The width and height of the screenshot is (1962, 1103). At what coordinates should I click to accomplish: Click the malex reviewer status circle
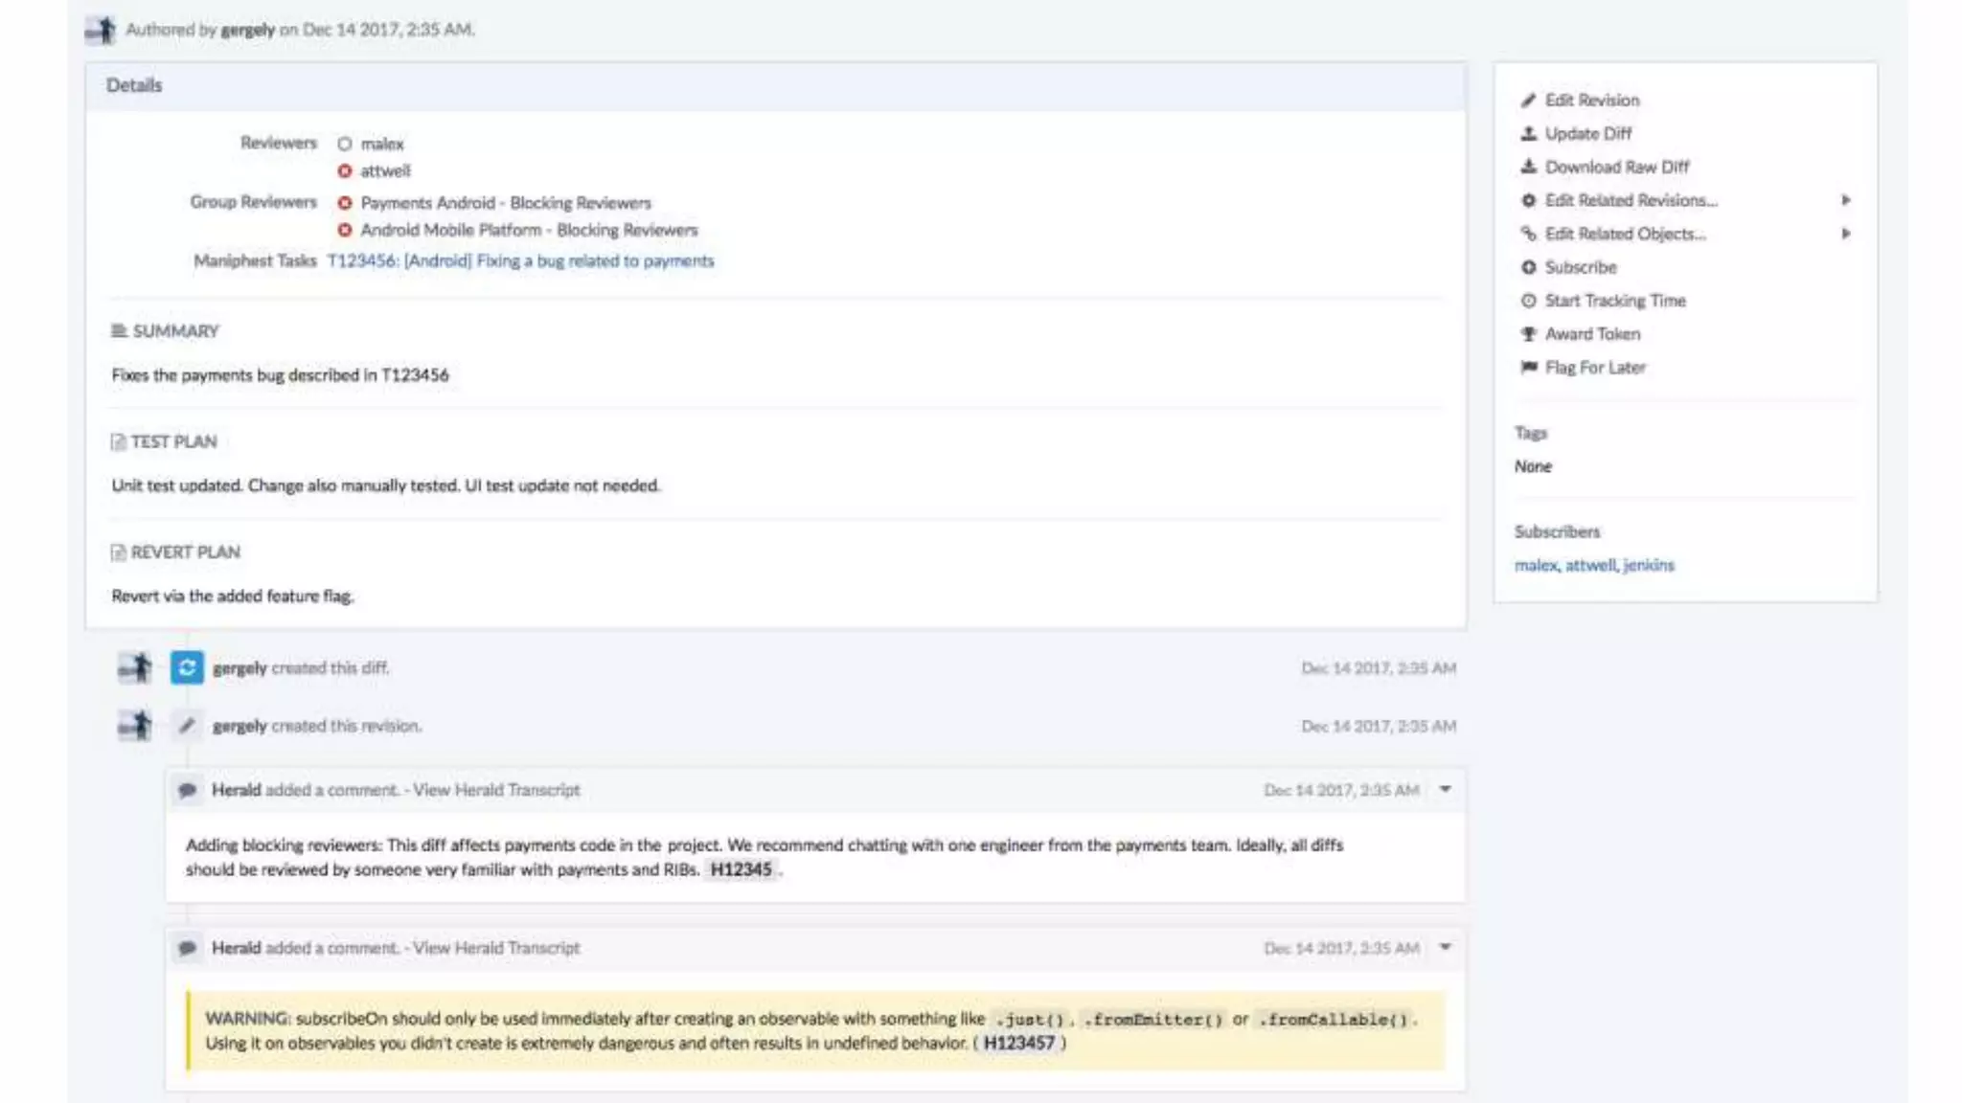point(344,144)
